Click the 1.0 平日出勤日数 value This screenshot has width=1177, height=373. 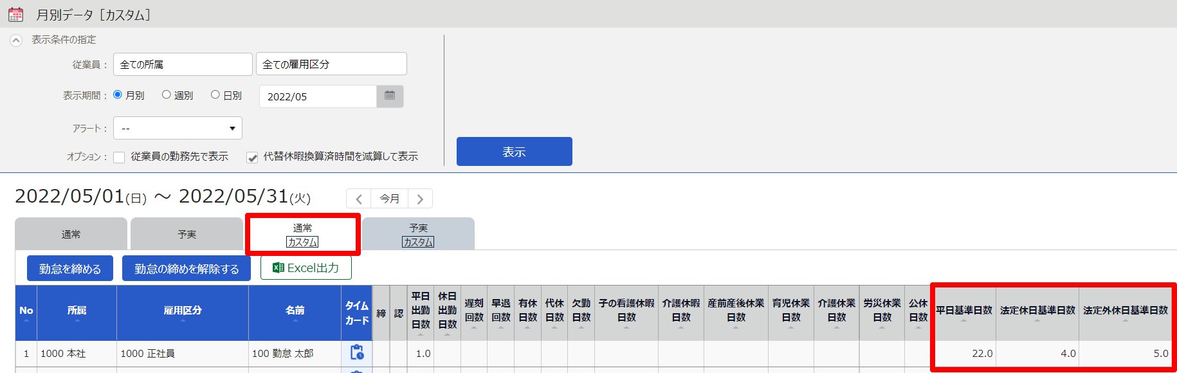[423, 354]
